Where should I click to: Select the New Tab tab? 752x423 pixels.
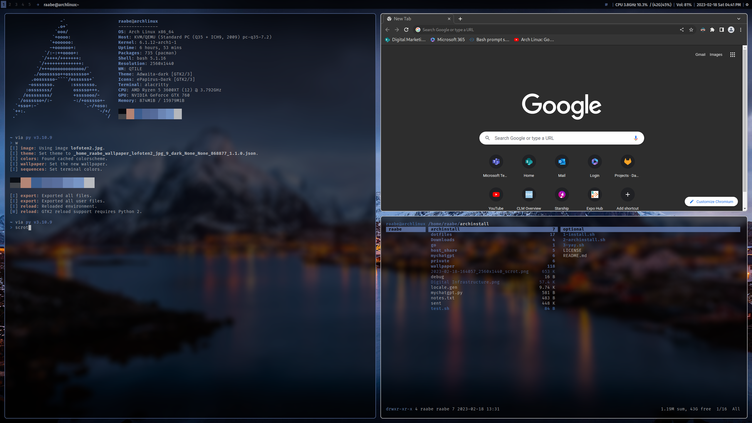(x=417, y=19)
